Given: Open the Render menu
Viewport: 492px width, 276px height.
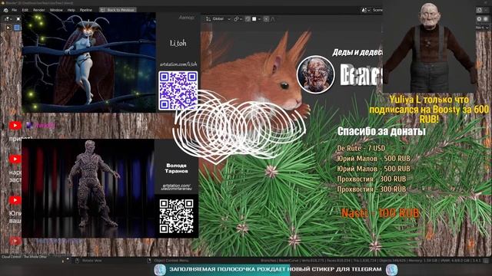Looking at the screenshot, I should coord(39,10).
